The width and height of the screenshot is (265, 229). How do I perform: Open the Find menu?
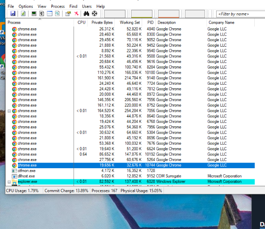[x=73, y=6]
